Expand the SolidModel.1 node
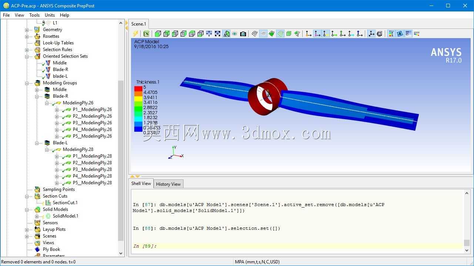The image size is (474, 266). tap(37, 216)
